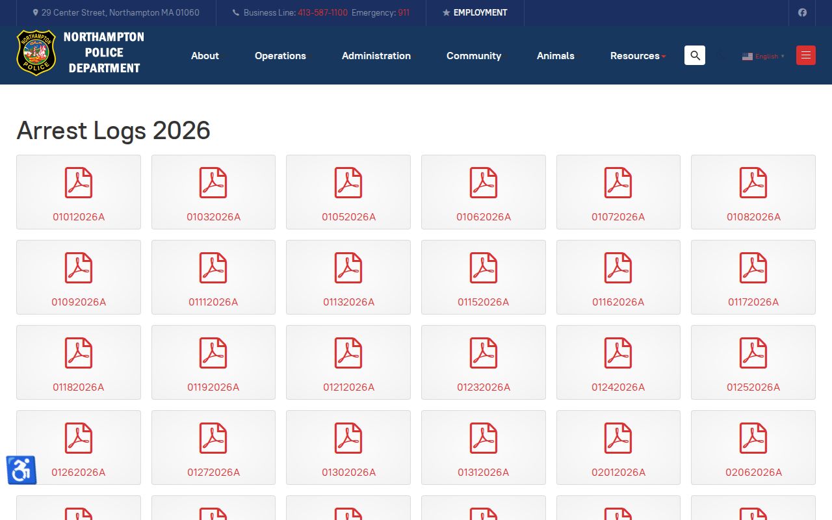Open the accessibility wheelchair widget
This screenshot has width=832, height=520.
tap(21, 470)
